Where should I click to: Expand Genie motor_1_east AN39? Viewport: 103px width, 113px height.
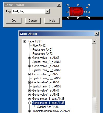point(29,99)
